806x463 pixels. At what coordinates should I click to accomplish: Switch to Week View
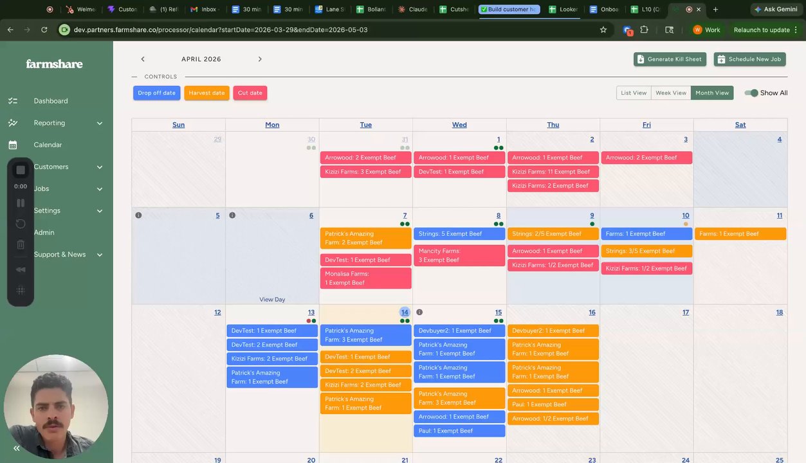click(671, 93)
